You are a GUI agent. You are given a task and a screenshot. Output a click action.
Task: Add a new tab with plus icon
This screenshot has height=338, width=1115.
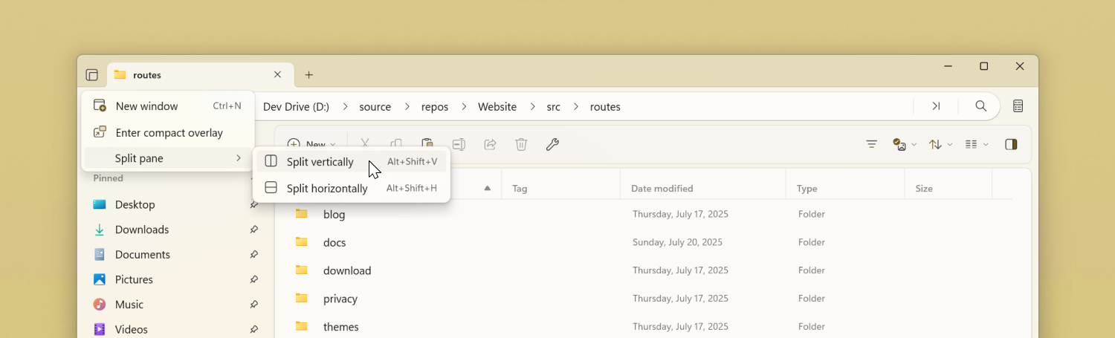pos(309,75)
